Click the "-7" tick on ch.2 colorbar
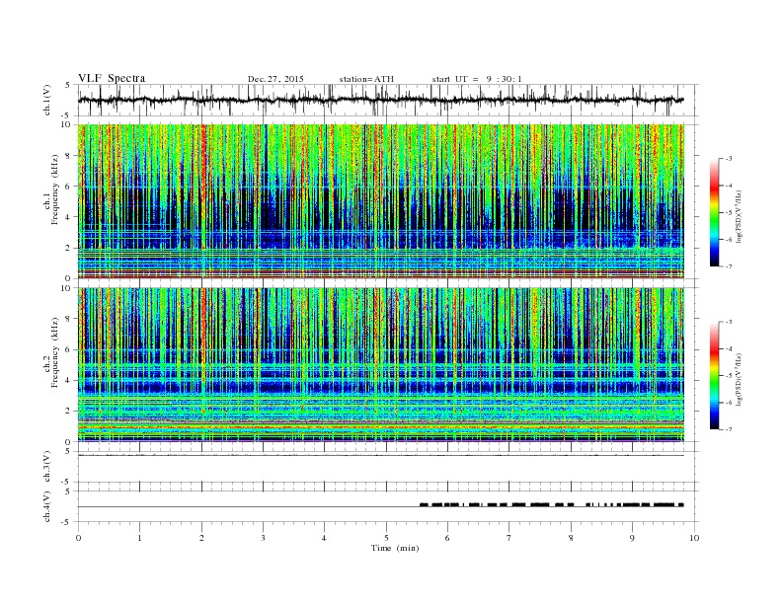Viewport: 782px width, 604px height. 729,429
